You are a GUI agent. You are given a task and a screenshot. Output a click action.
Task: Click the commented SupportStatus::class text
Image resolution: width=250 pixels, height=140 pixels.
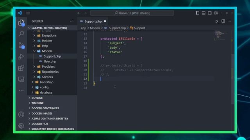click(x=154, y=70)
